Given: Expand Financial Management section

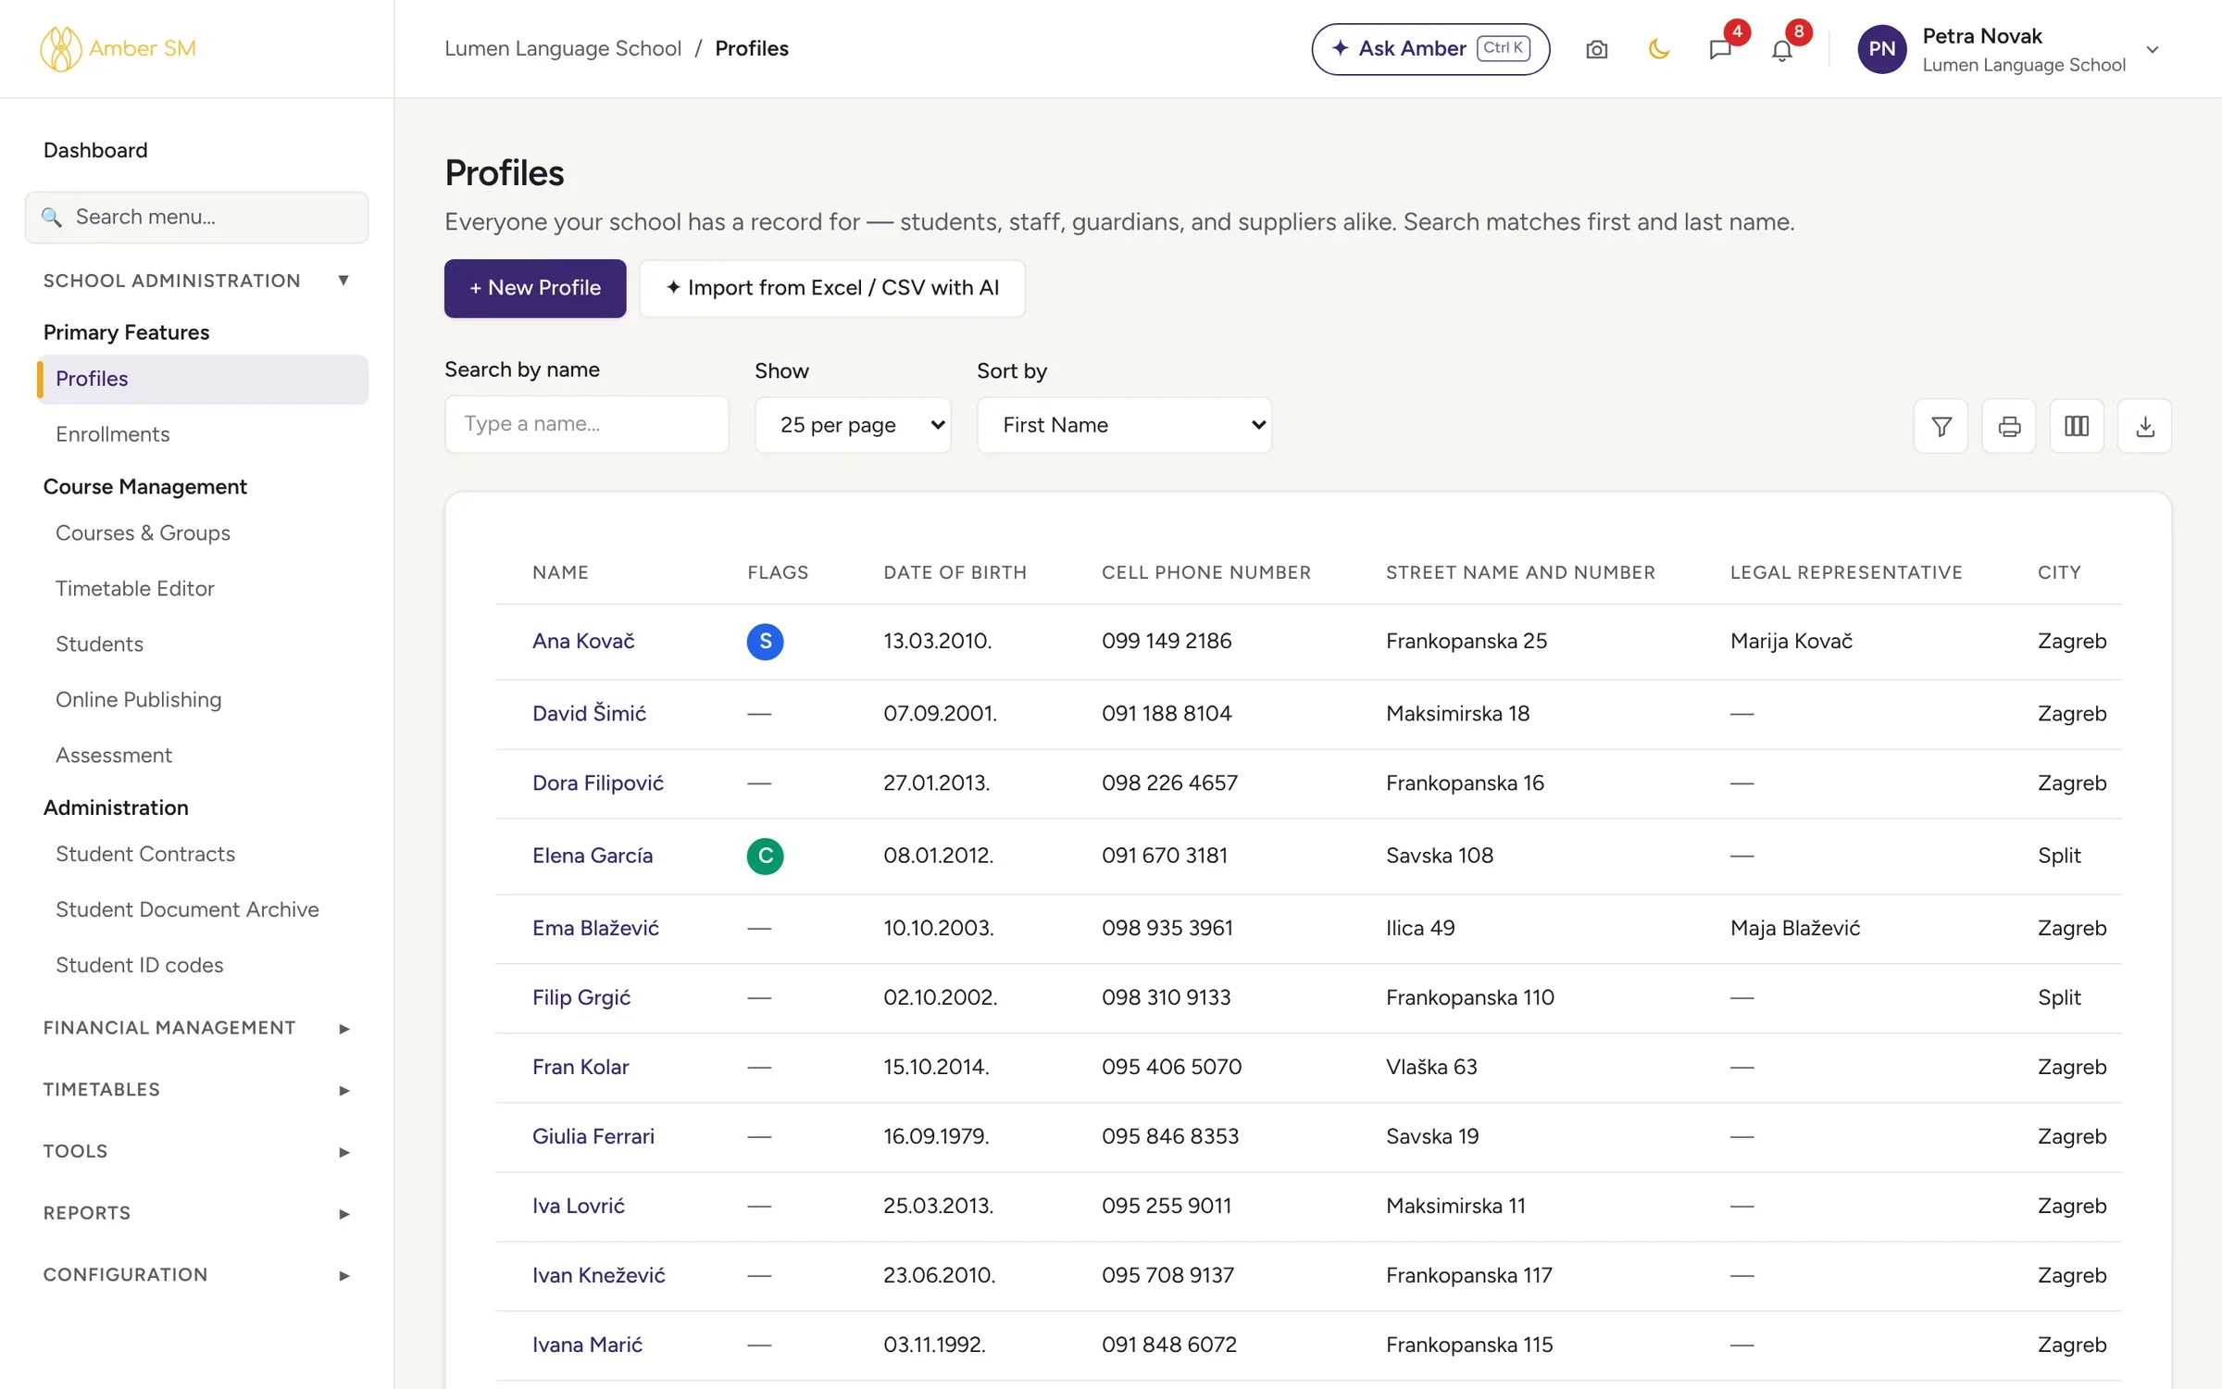Looking at the screenshot, I should (196, 1028).
